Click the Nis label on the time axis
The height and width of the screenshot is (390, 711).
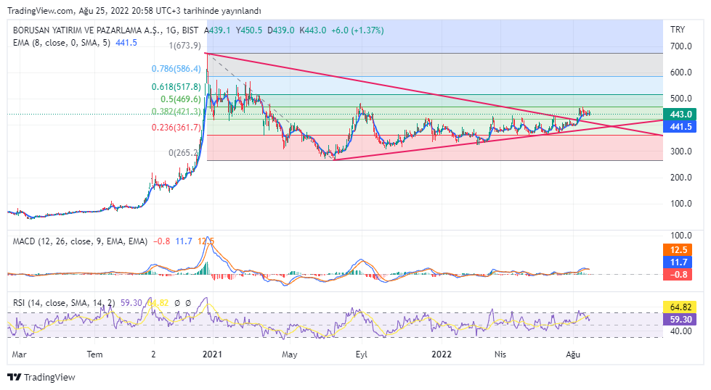tap(500, 354)
